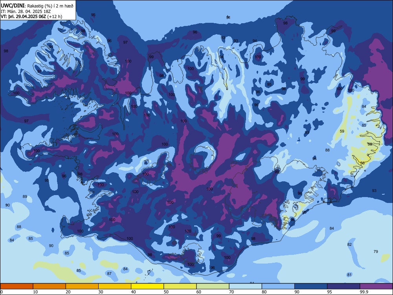Screen dimensions: 393x295
Task: Pick the medium blue 90–95 legend swatch
Action: 311,286
